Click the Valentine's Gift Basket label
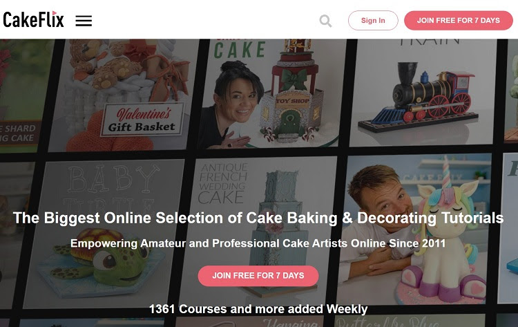The width and height of the screenshot is (518, 327). point(142,120)
